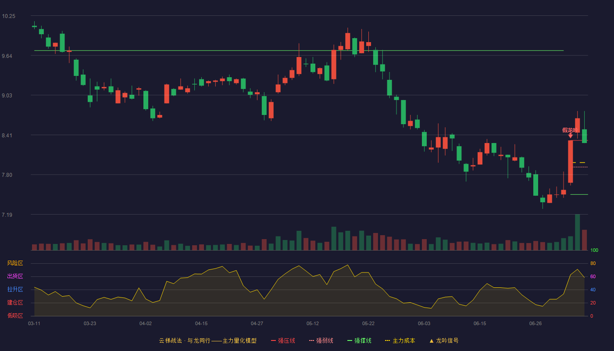This screenshot has height=351, width=614.
Task: Toggle the 强弱线 legend entry
Action: pos(321,340)
